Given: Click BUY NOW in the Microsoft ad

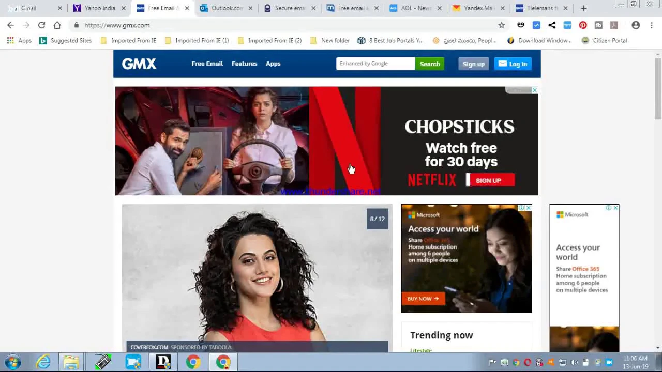Looking at the screenshot, I should [x=423, y=299].
